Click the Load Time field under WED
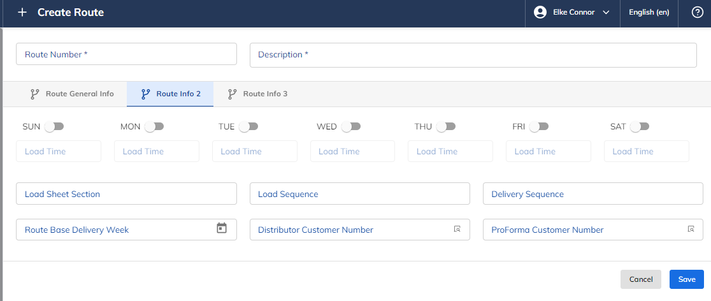Viewport: 711px width, 301px height. [x=352, y=151]
